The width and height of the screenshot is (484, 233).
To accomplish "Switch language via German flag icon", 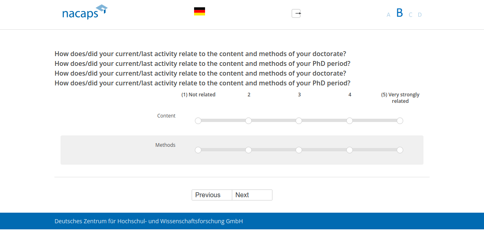I will tap(199, 11).
